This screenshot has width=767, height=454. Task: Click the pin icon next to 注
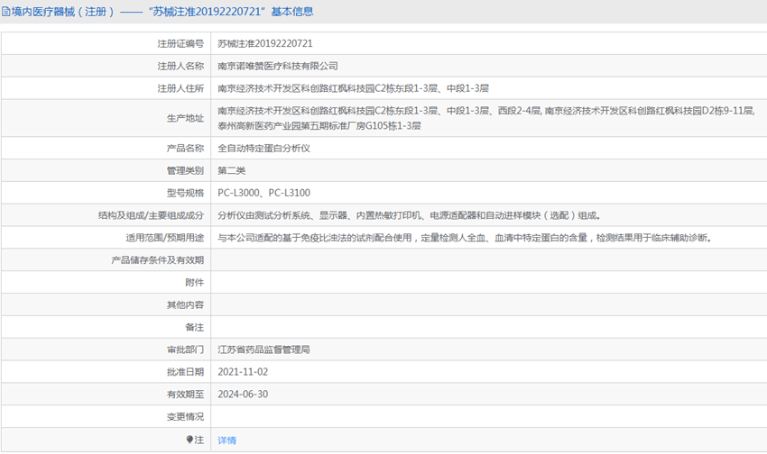tap(189, 440)
